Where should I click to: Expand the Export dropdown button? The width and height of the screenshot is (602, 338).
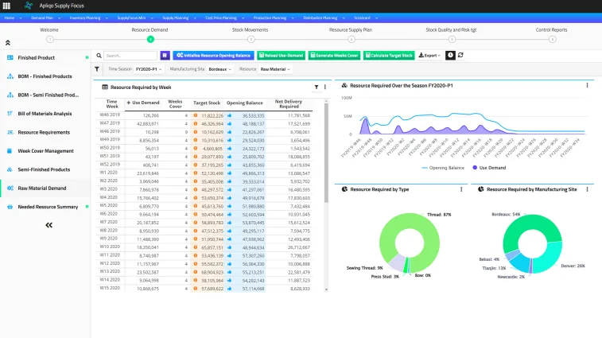point(429,56)
